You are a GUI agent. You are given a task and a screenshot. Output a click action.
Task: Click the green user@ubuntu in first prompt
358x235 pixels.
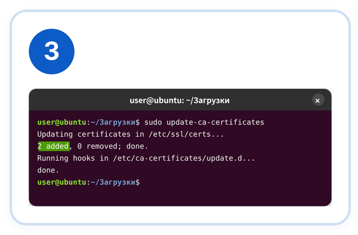61,123
